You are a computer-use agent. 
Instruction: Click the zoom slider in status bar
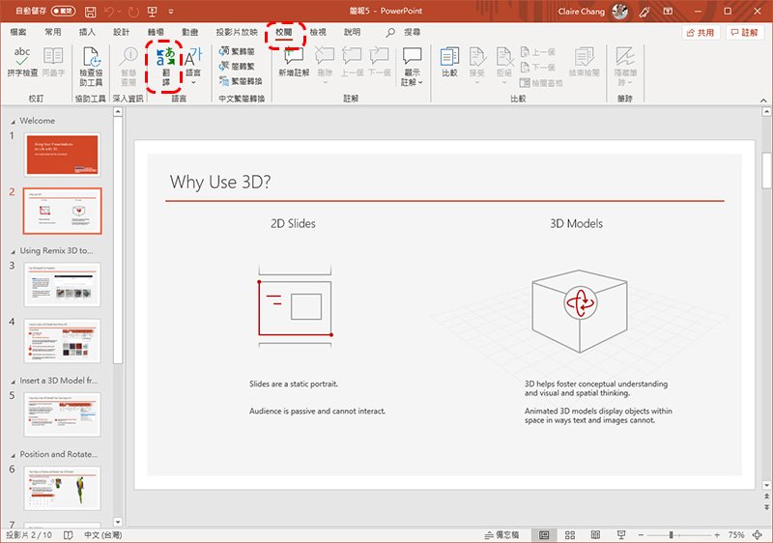click(673, 534)
